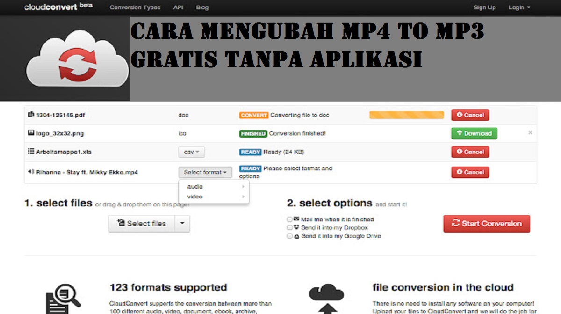Click the CONVERT status badge
This screenshot has height=314, width=561.
click(x=254, y=115)
